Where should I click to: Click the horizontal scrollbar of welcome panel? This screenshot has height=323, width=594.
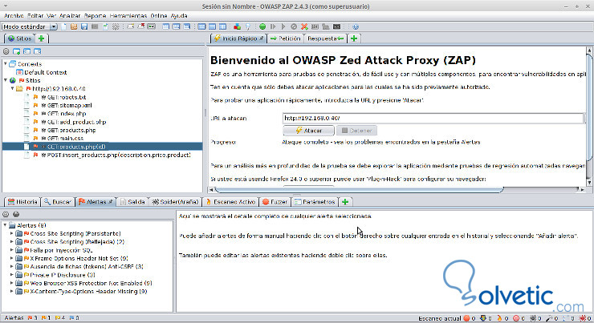359,189
